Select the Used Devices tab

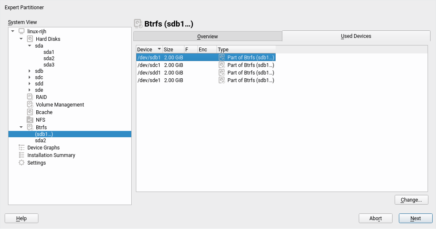pyautogui.click(x=356, y=36)
